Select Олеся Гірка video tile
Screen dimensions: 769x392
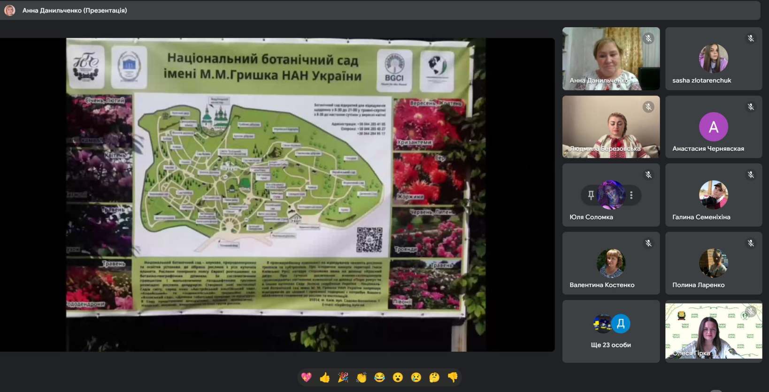tap(714, 331)
